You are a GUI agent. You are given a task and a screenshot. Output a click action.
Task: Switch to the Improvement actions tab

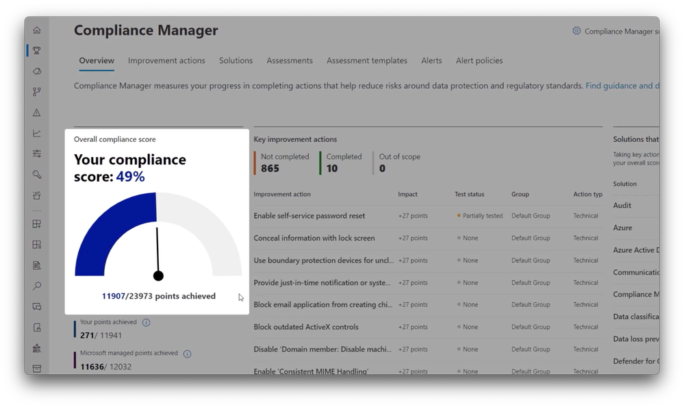tap(166, 61)
